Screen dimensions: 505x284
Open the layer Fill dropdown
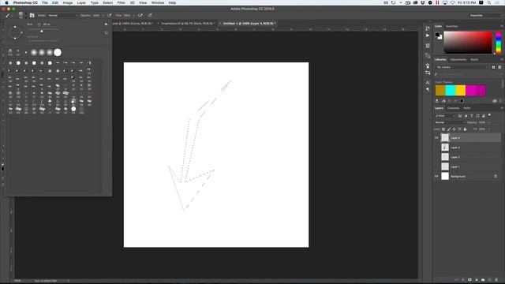(x=489, y=129)
